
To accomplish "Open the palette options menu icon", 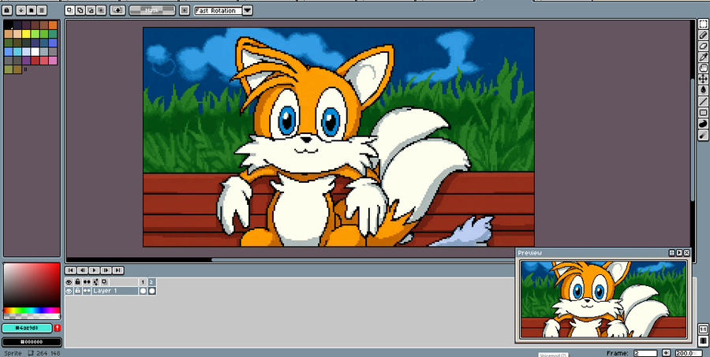I will [42, 10].
